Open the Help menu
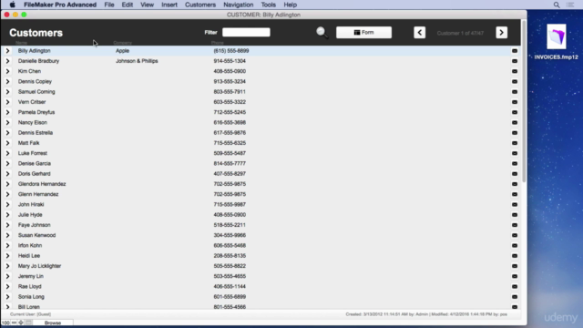Image resolution: width=583 pixels, height=328 pixels. 290,5
